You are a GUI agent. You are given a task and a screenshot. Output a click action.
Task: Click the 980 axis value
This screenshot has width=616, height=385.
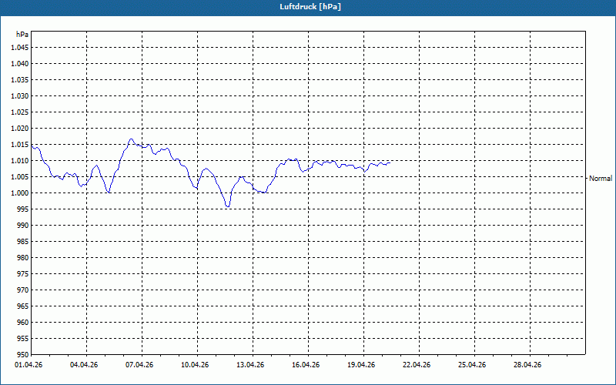(23, 258)
